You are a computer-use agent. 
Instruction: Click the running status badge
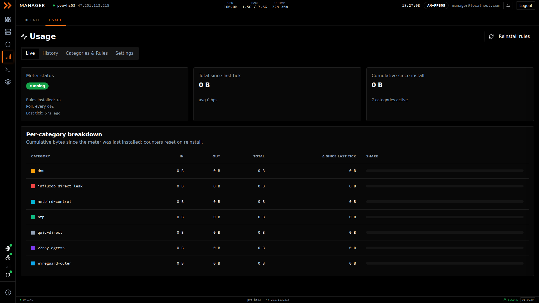pyautogui.click(x=37, y=86)
